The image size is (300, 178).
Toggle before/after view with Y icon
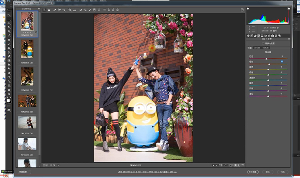coord(231,165)
